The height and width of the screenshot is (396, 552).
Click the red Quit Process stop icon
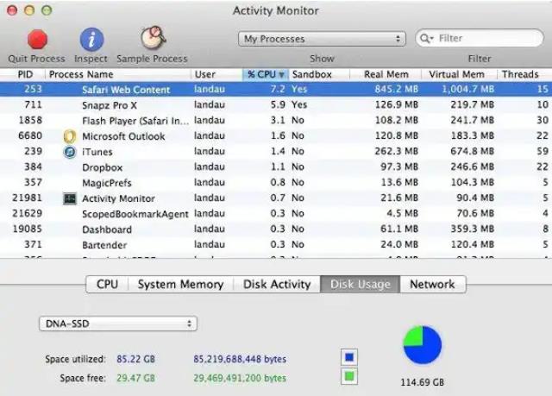[37, 39]
